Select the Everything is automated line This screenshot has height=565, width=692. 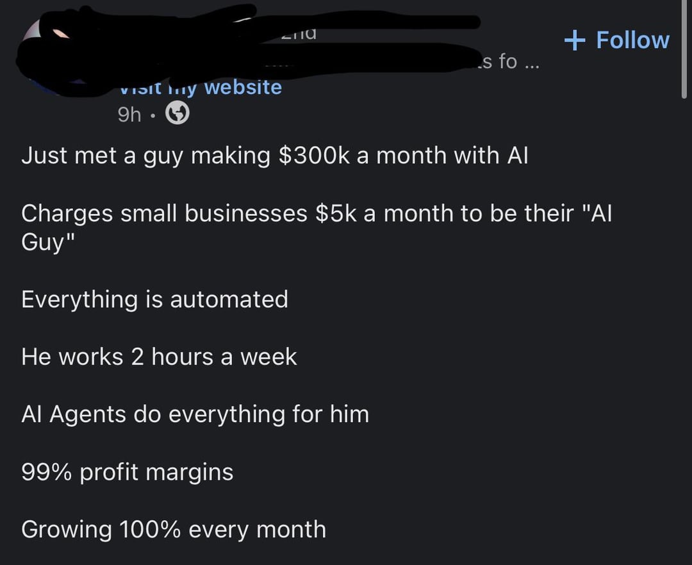coord(154,300)
